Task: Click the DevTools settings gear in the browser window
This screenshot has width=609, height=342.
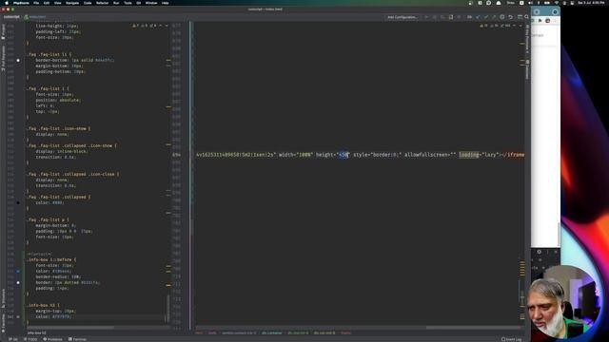Action: (540, 252)
